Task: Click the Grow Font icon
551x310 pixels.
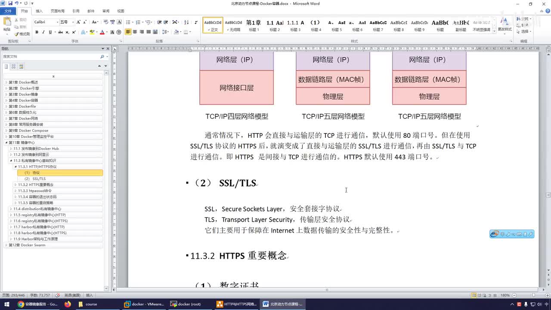Action: coord(79,22)
